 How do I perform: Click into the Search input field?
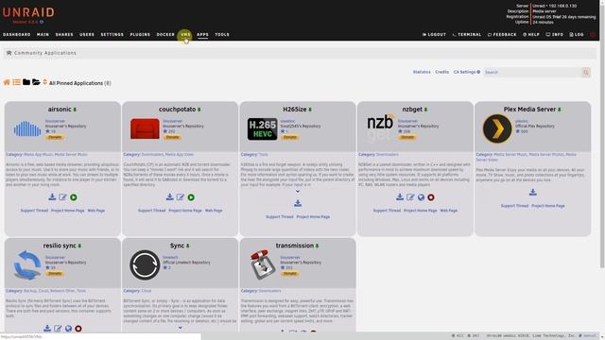pos(532,72)
